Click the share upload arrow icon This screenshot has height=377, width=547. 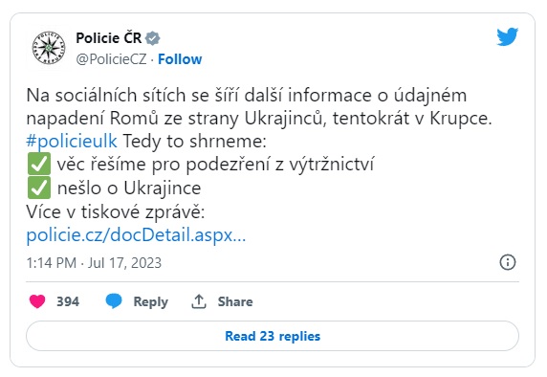pyautogui.click(x=199, y=301)
